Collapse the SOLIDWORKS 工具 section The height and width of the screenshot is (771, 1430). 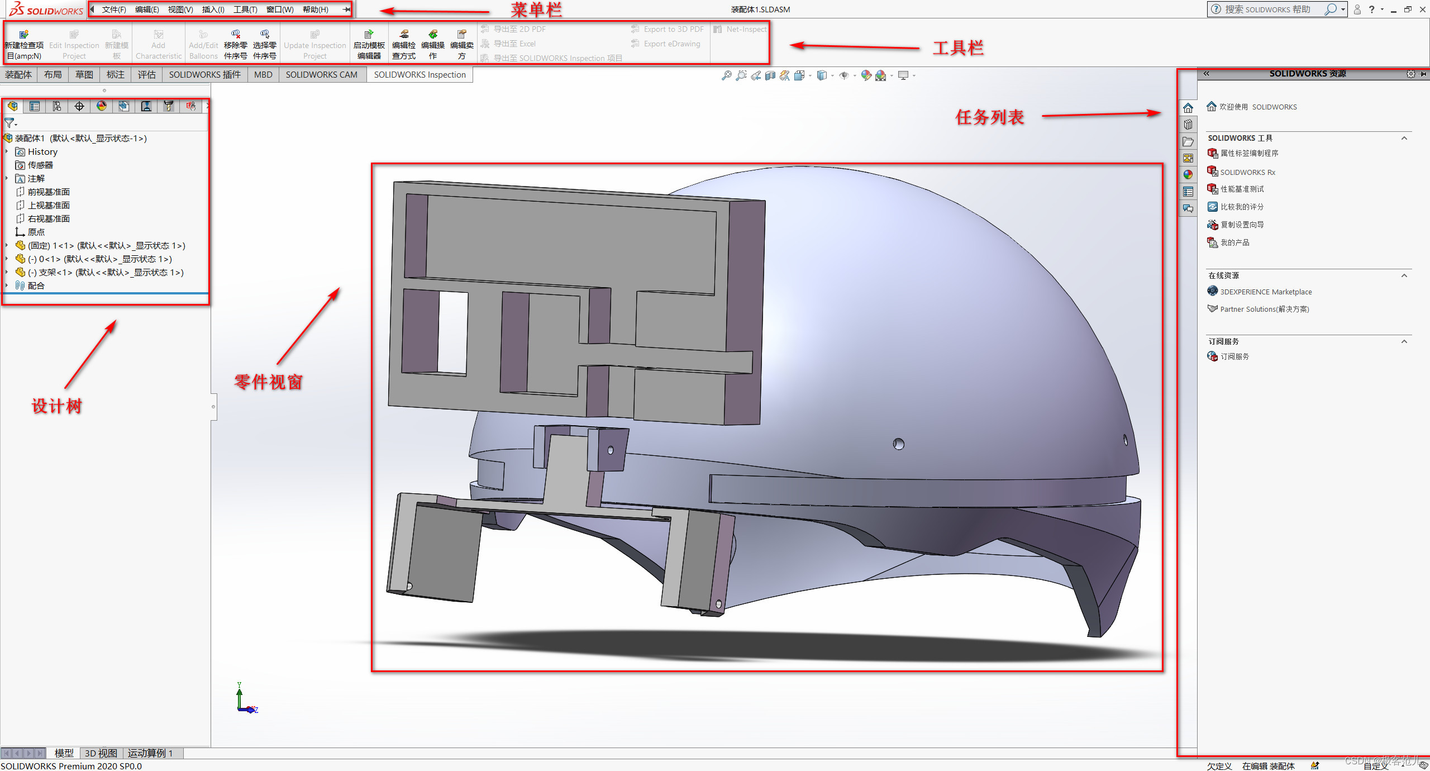click(x=1404, y=138)
